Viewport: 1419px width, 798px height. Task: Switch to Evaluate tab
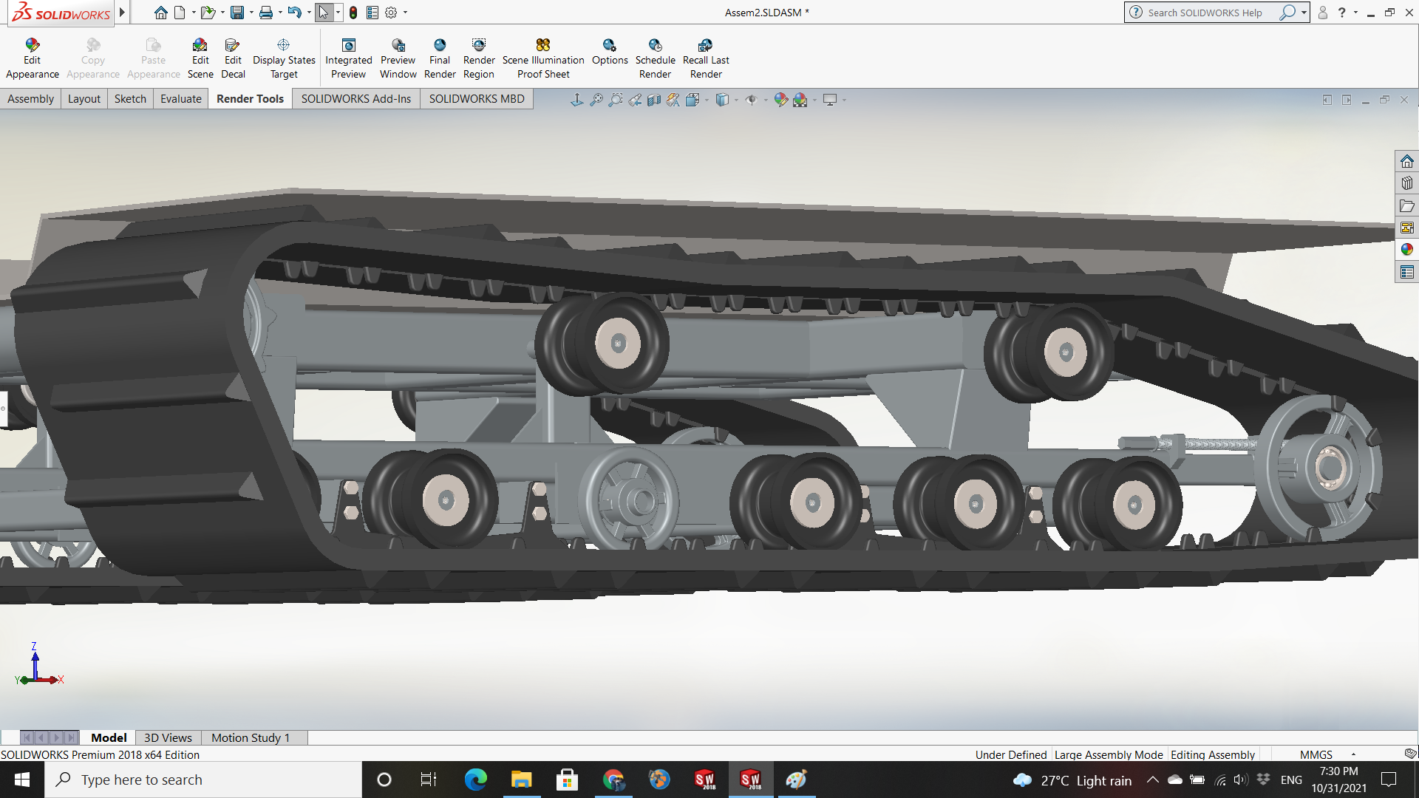180,99
